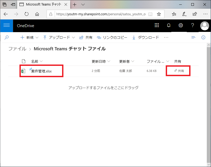Image resolution: width=211 pixels, height=167 pixels.
Task: Close the Microsoft Teams チャット tab
Action: pyautogui.click(x=66, y=4)
